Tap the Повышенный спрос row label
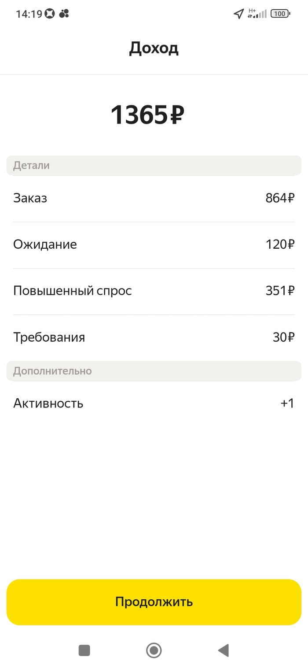 73,291
